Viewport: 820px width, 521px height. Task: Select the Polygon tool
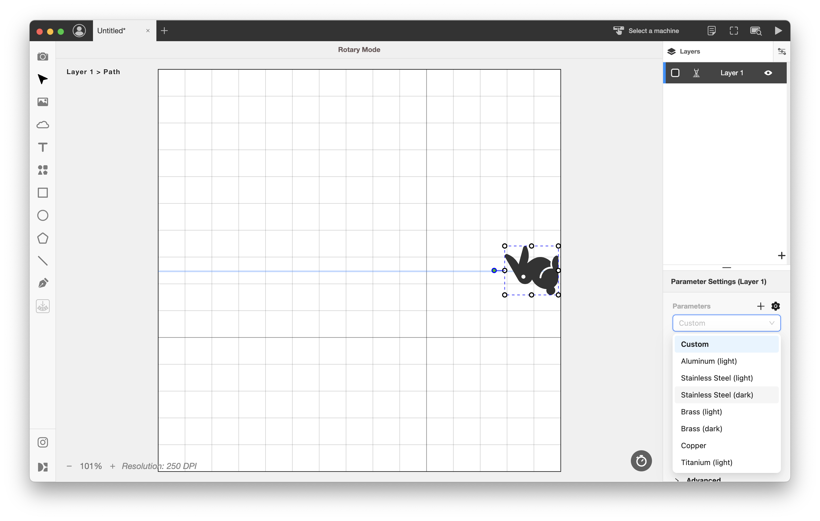coord(43,238)
